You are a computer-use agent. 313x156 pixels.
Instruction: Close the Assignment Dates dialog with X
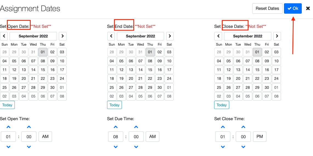coord(308,8)
